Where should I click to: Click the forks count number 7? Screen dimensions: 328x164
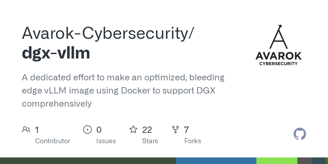(186, 130)
